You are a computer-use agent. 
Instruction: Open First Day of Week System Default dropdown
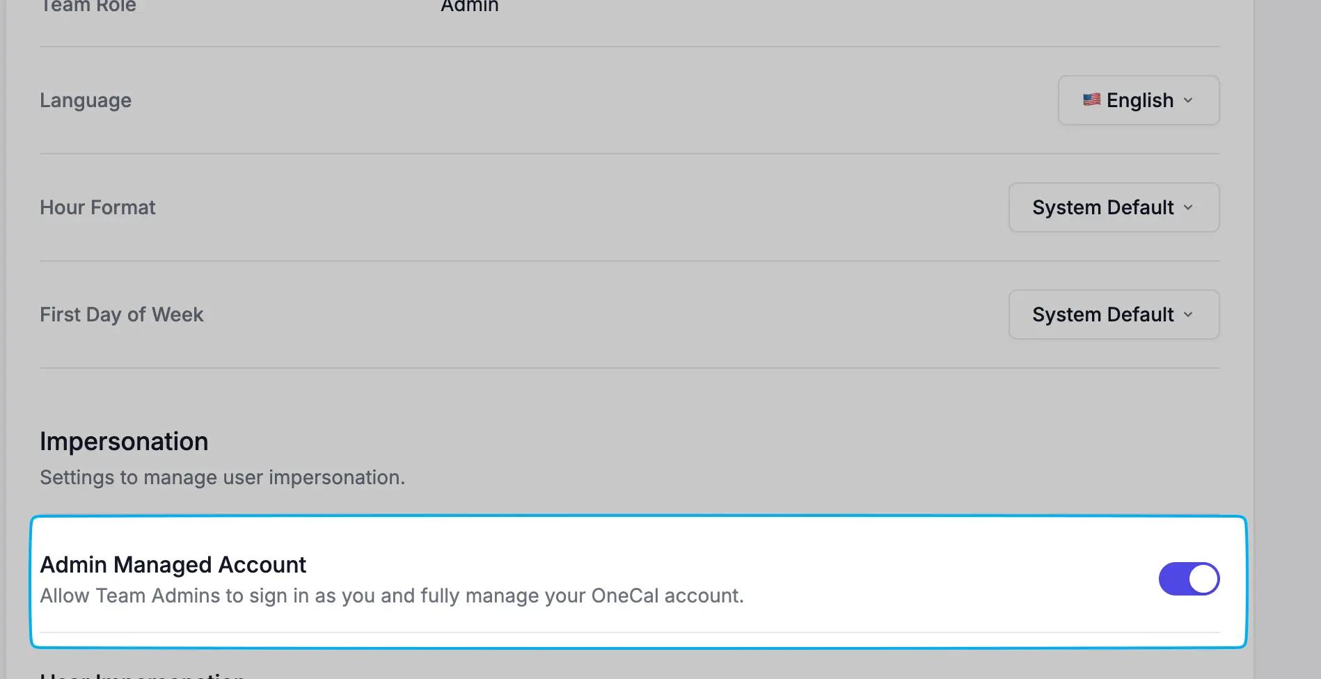point(1114,314)
